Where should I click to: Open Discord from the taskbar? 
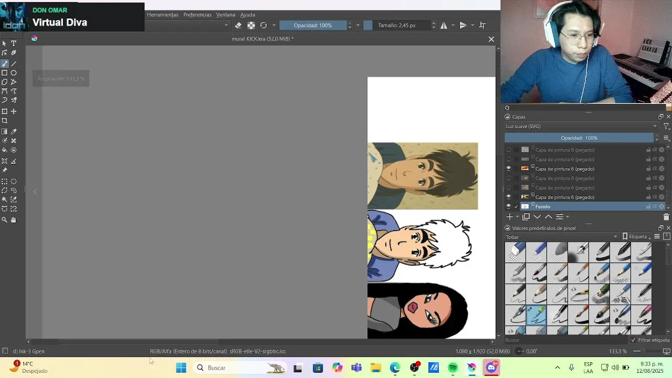(x=491, y=368)
